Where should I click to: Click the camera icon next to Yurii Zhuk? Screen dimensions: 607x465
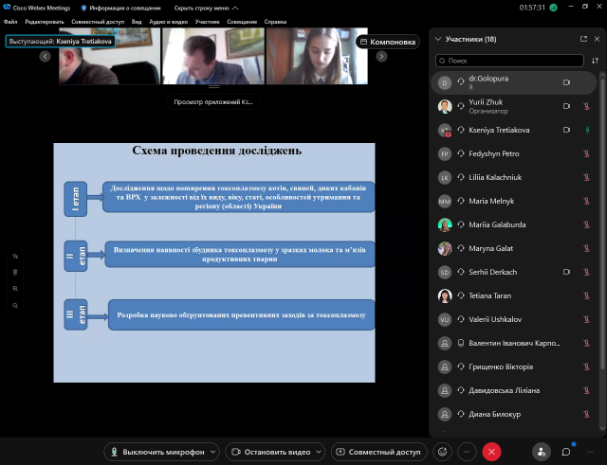(x=566, y=106)
